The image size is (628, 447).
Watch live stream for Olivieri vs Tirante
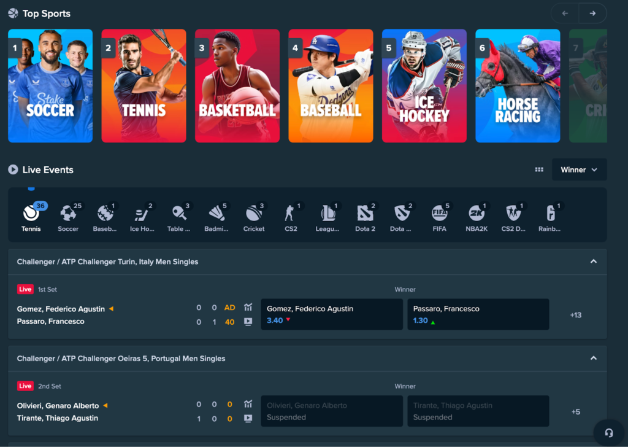[248, 418]
